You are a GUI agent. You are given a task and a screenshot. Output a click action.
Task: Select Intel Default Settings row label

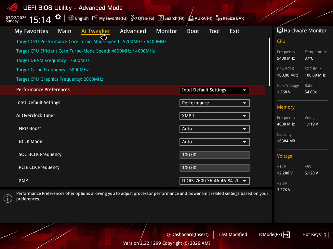38,102
